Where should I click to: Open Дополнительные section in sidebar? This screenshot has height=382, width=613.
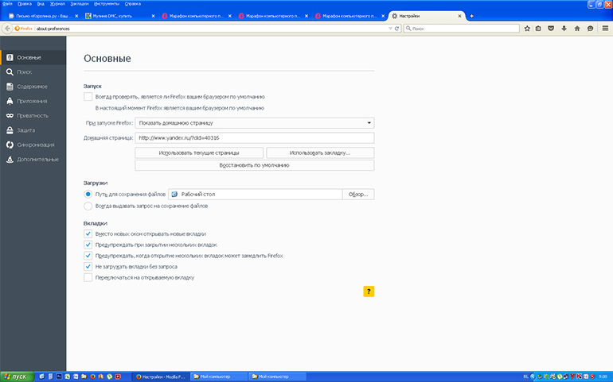pos(33,160)
